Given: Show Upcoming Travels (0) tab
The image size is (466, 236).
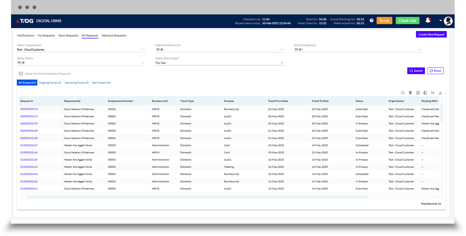Looking at the screenshot, I should click(x=76, y=83).
